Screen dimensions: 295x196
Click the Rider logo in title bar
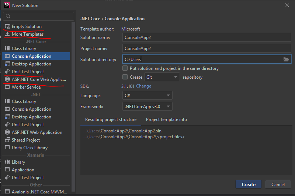coord(6,5)
